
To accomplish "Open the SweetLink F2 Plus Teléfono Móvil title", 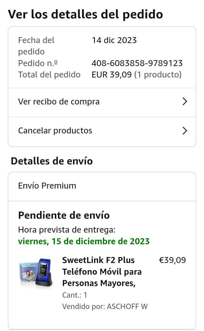I will pyautogui.click(x=102, y=272).
